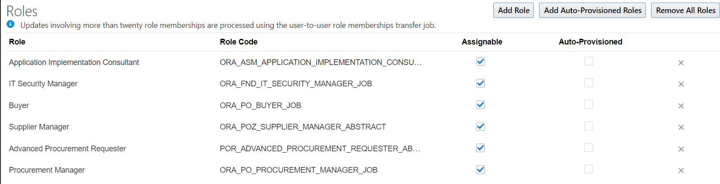Click the Remove All Roles button
This screenshot has height=184, width=720.
(x=685, y=10)
